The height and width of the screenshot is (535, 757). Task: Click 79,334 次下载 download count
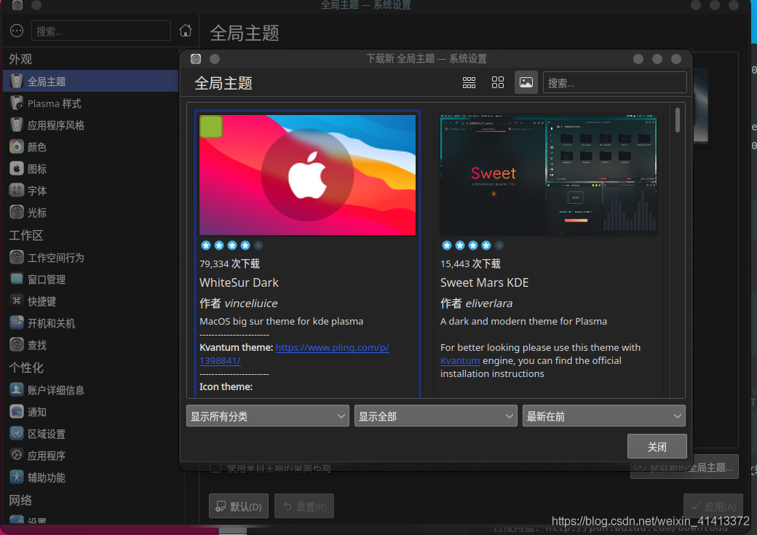pos(230,263)
